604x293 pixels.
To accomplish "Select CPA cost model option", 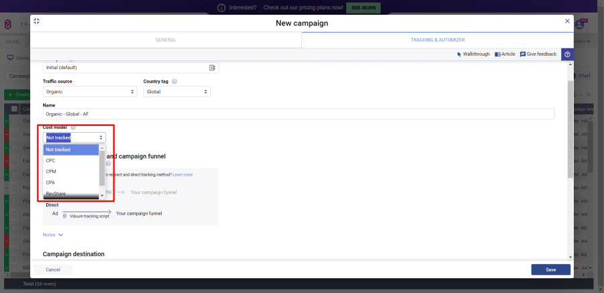I will pyautogui.click(x=71, y=182).
